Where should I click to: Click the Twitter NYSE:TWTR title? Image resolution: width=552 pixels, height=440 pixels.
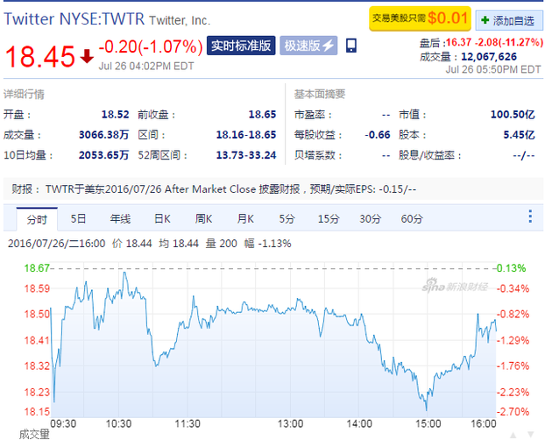point(74,19)
